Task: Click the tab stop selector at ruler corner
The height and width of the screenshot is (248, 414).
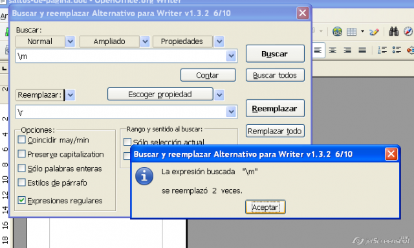Action: pyautogui.click(x=5, y=69)
